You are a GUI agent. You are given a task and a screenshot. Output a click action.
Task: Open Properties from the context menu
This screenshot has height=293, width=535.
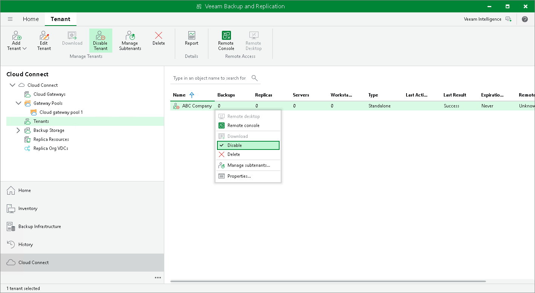pyautogui.click(x=248, y=176)
